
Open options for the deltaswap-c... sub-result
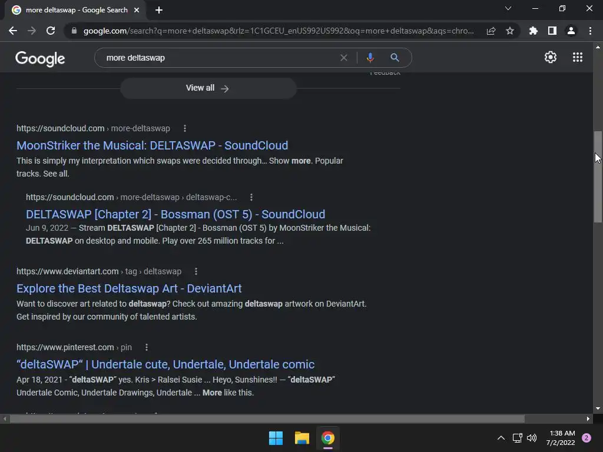pos(251,197)
